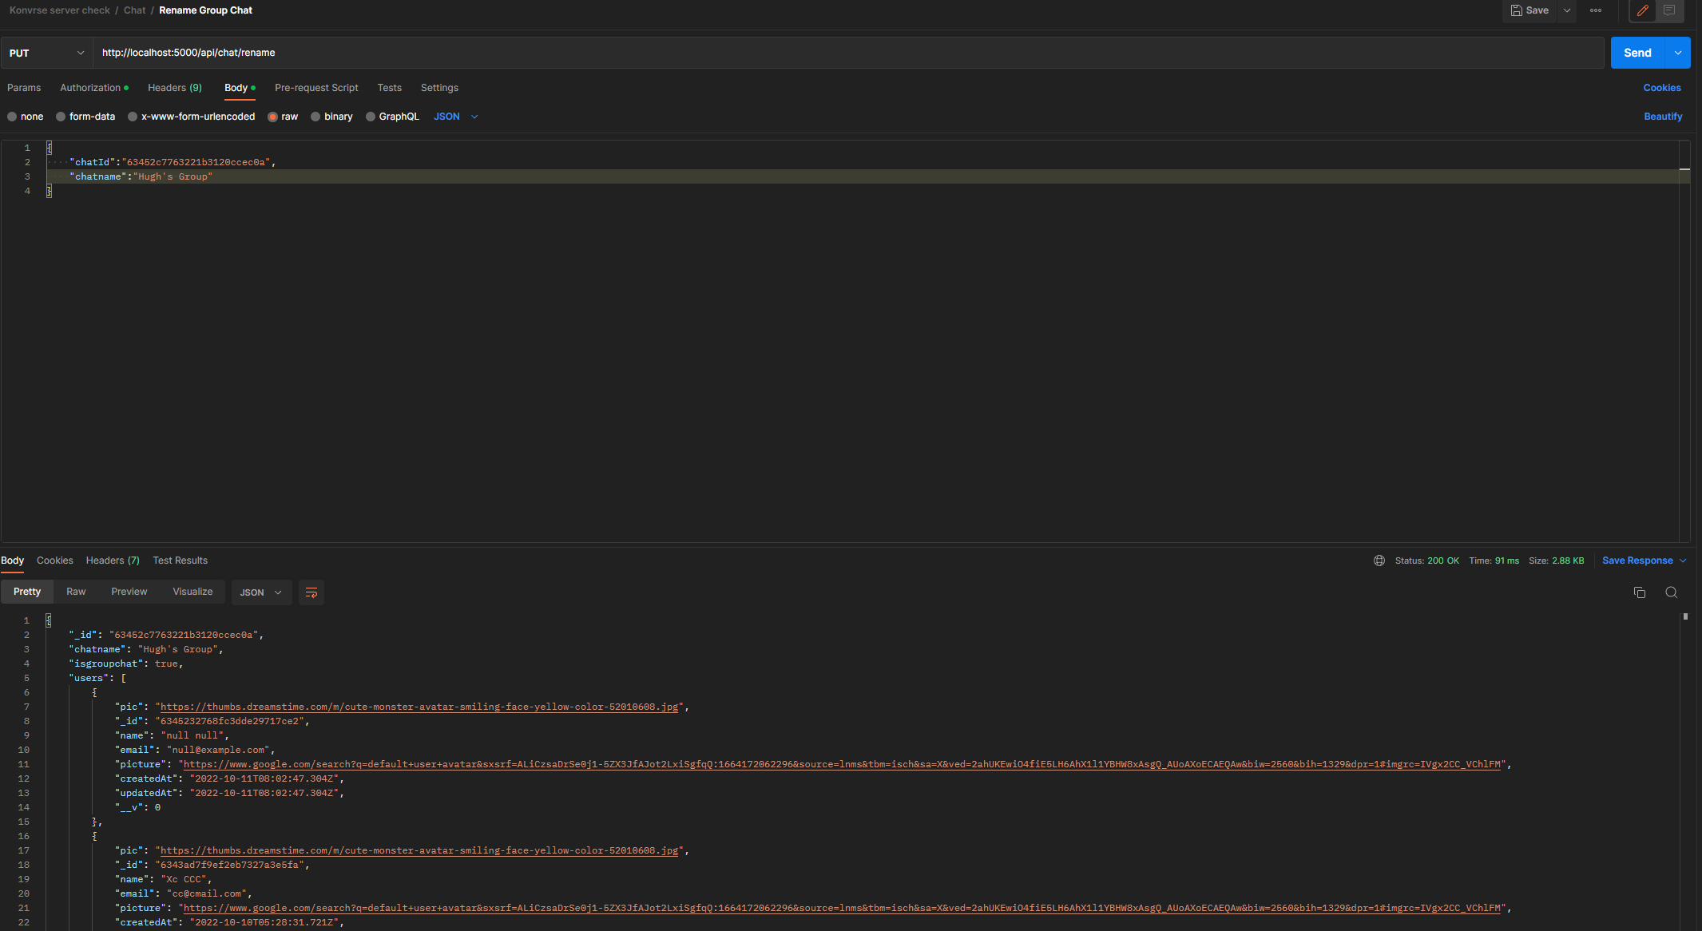The image size is (1702, 931).
Task: Click Save Response
Action: point(1637,561)
